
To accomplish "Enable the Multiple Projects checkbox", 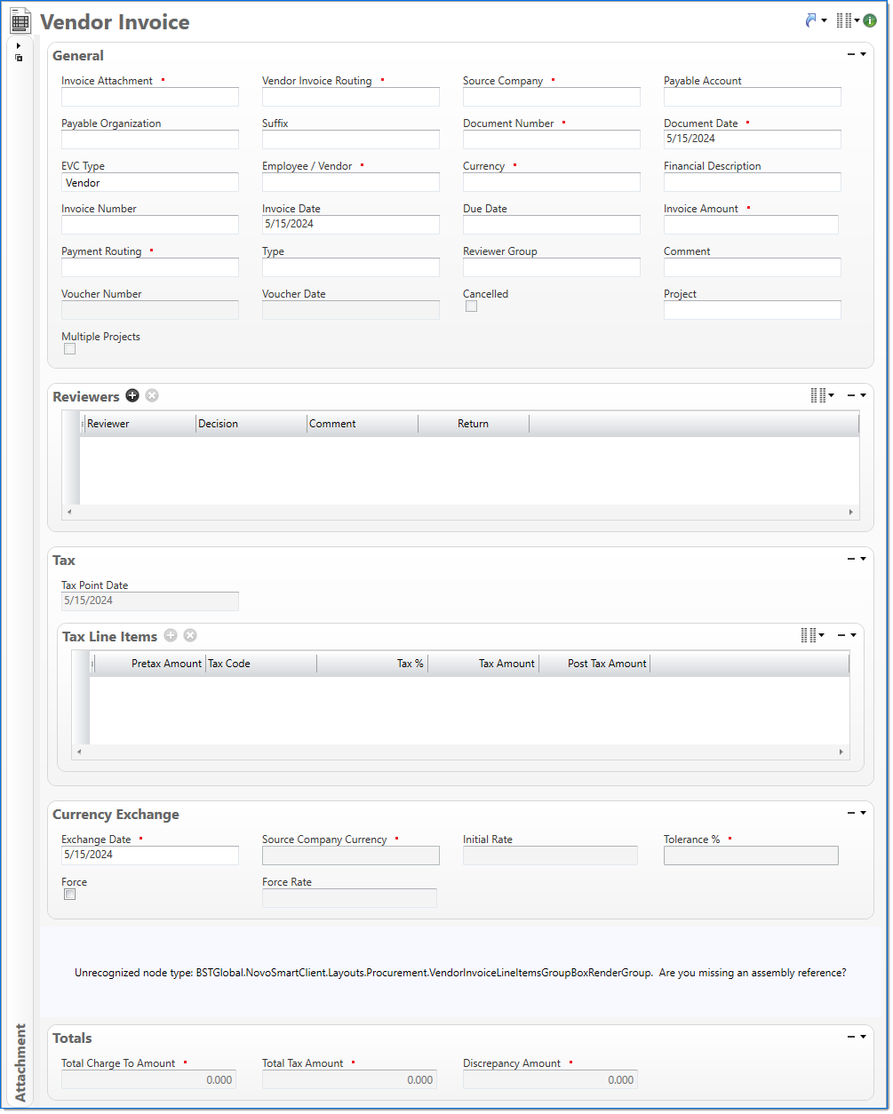I will 70,349.
